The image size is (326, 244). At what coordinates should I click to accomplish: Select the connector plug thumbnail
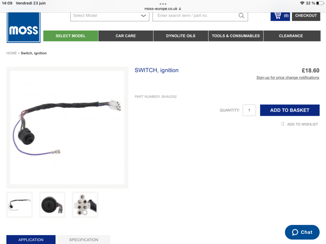(85, 205)
